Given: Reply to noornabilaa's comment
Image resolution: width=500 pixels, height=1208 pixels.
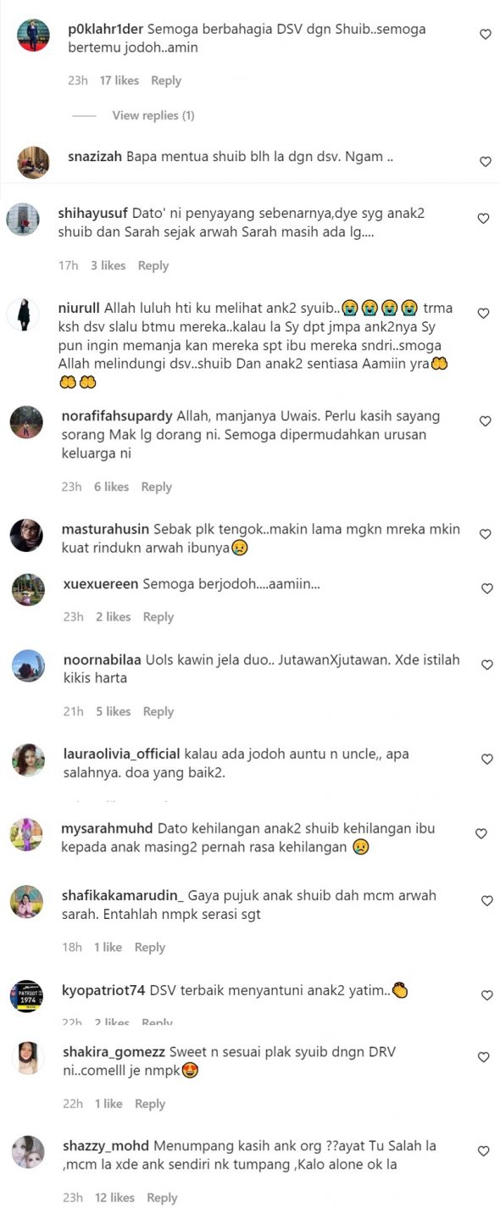Looking at the screenshot, I should point(158,711).
